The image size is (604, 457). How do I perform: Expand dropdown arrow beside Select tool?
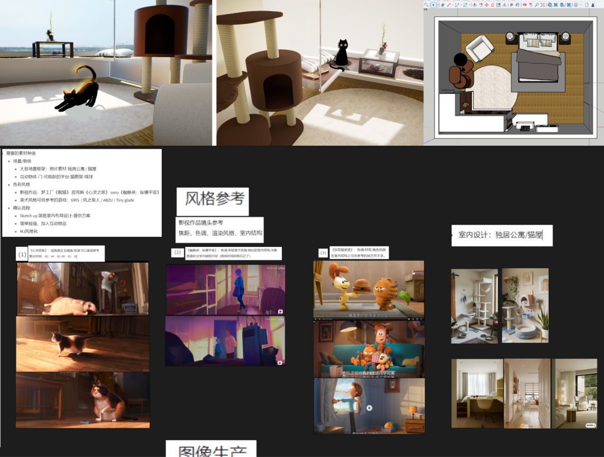438,5
